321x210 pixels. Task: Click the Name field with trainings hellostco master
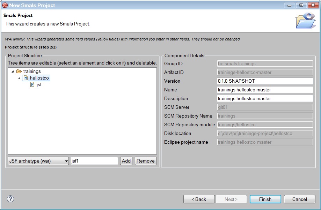click(x=265, y=90)
